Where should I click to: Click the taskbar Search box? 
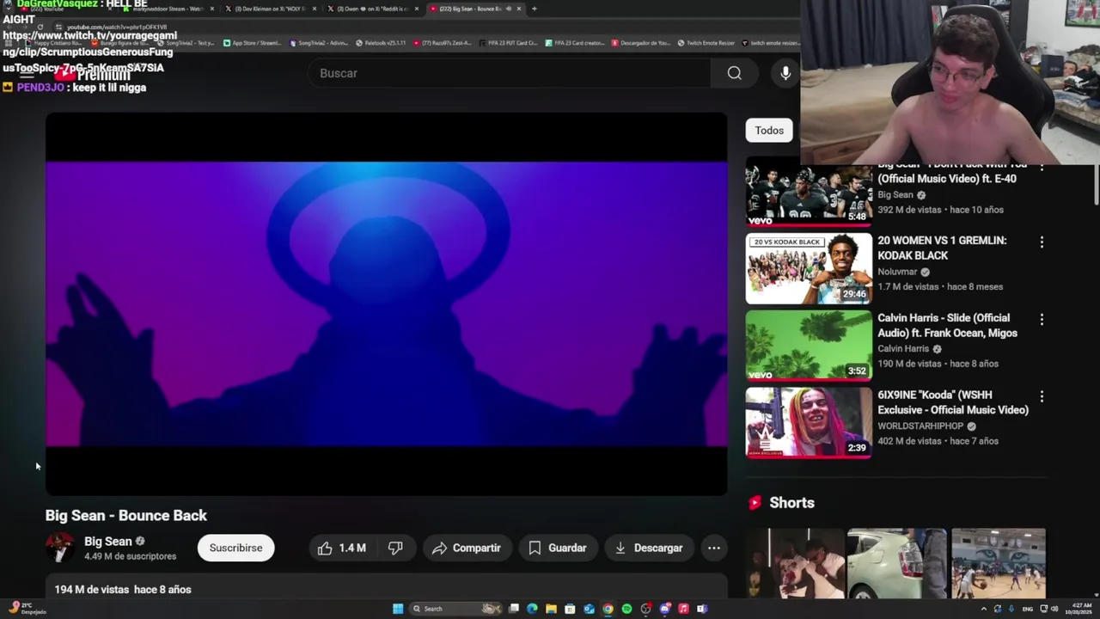457,609
